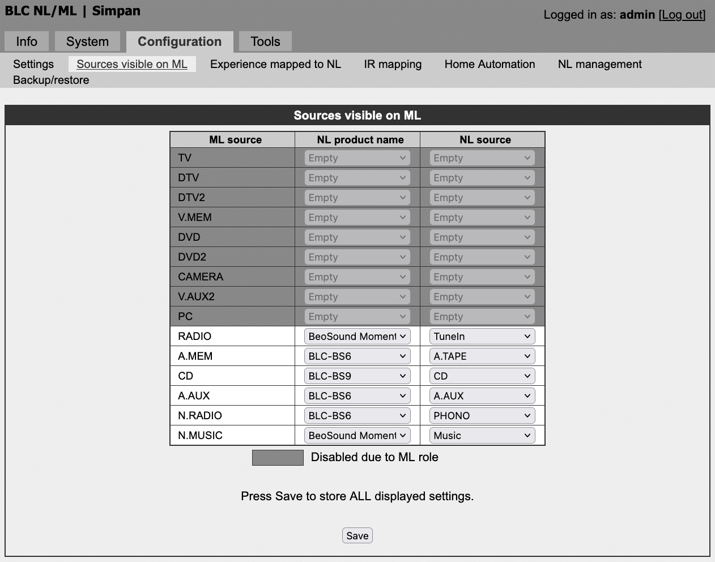Open the IR mapping submenu page

(393, 64)
